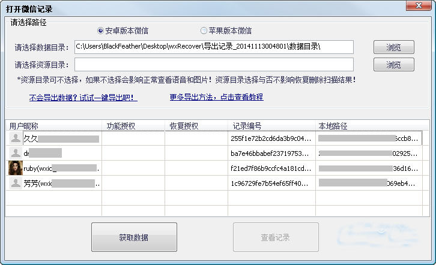Click local path ending in 02925...

point(368,153)
